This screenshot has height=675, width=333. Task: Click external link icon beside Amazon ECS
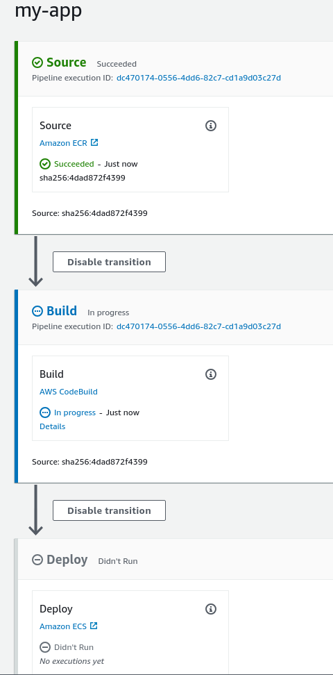pyautogui.click(x=94, y=626)
